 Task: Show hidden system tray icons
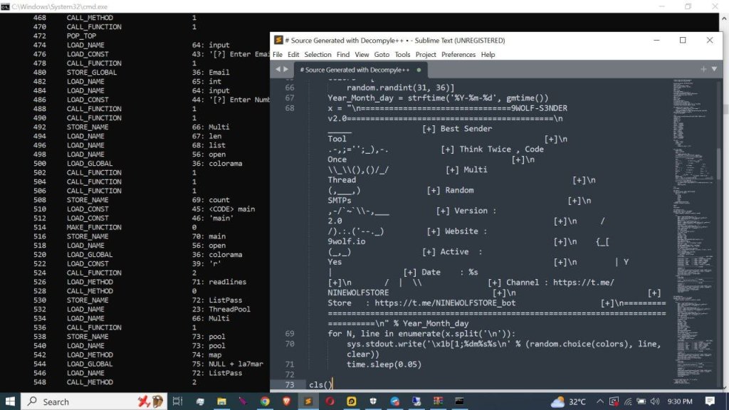pos(600,401)
